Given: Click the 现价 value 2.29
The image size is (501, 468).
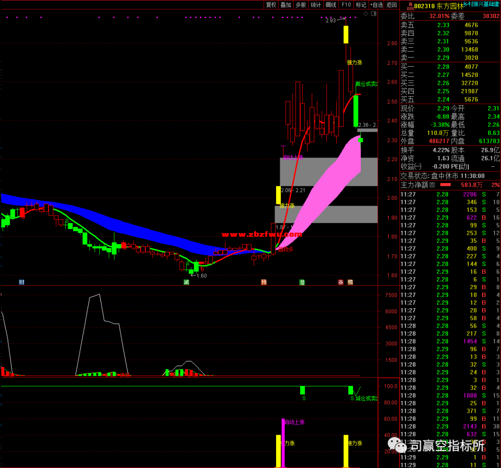Looking at the screenshot, I should (x=443, y=108).
